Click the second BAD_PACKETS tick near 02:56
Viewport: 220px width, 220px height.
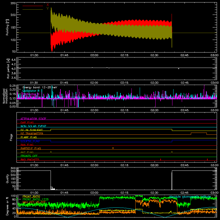click(x=207, y=159)
